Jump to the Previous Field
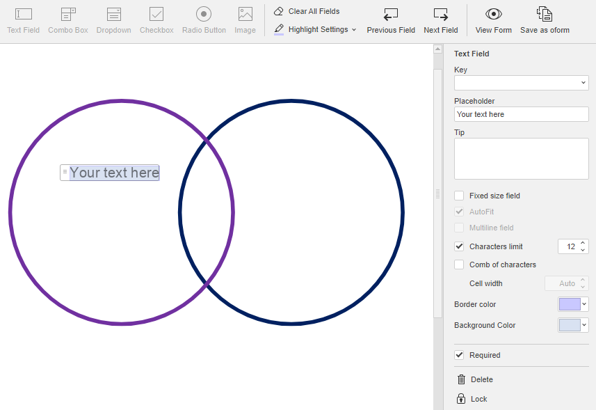The image size is (596, 410). pos(390,19)
